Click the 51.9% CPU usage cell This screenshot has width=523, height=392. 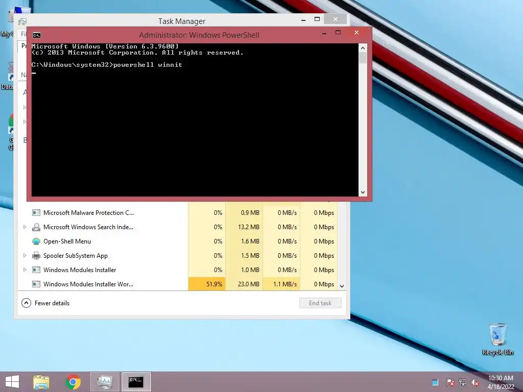pos(207,284)
